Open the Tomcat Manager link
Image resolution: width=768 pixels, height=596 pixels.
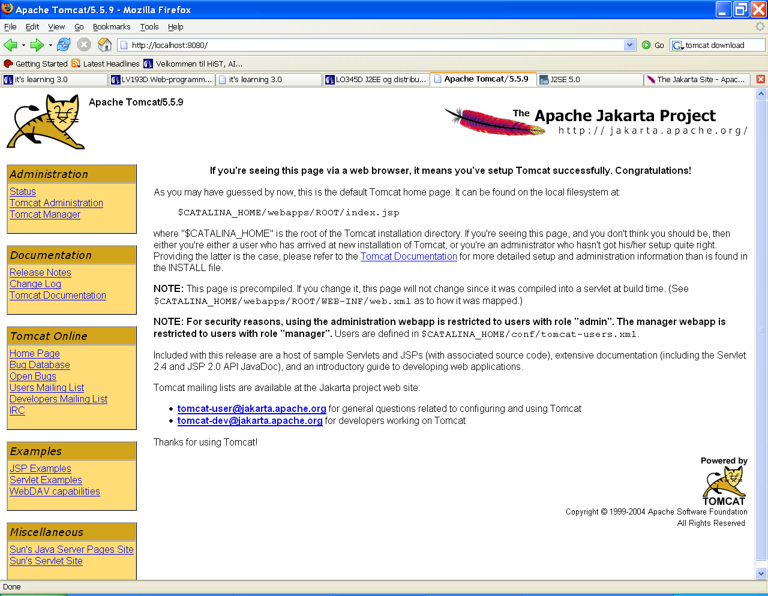tap(45, 214)
